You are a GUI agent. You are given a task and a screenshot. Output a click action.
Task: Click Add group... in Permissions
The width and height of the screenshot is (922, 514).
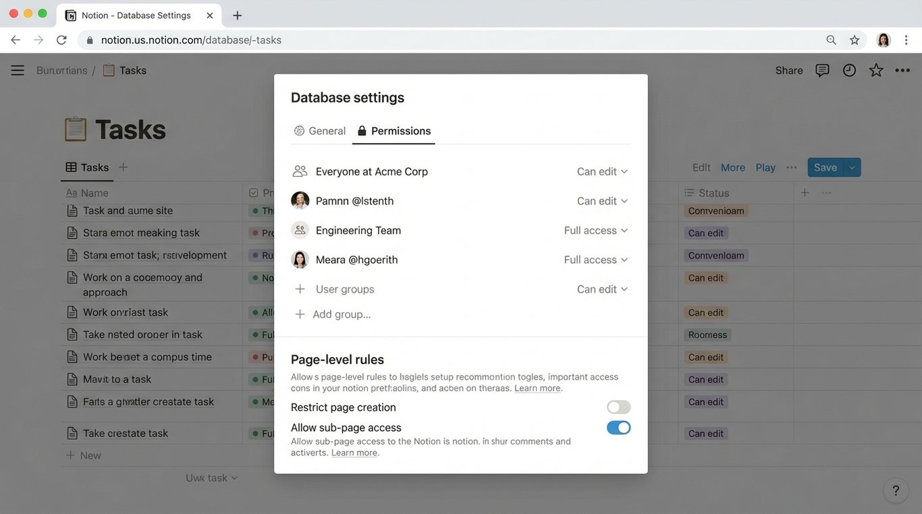[x=333, y=314]
